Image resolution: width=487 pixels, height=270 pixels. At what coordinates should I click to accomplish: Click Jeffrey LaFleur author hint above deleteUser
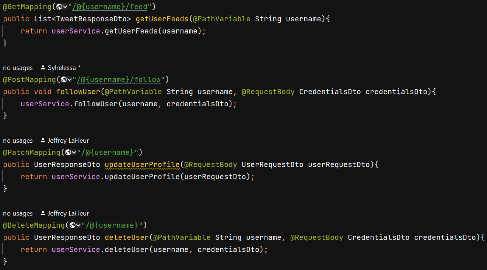point(68,213)
